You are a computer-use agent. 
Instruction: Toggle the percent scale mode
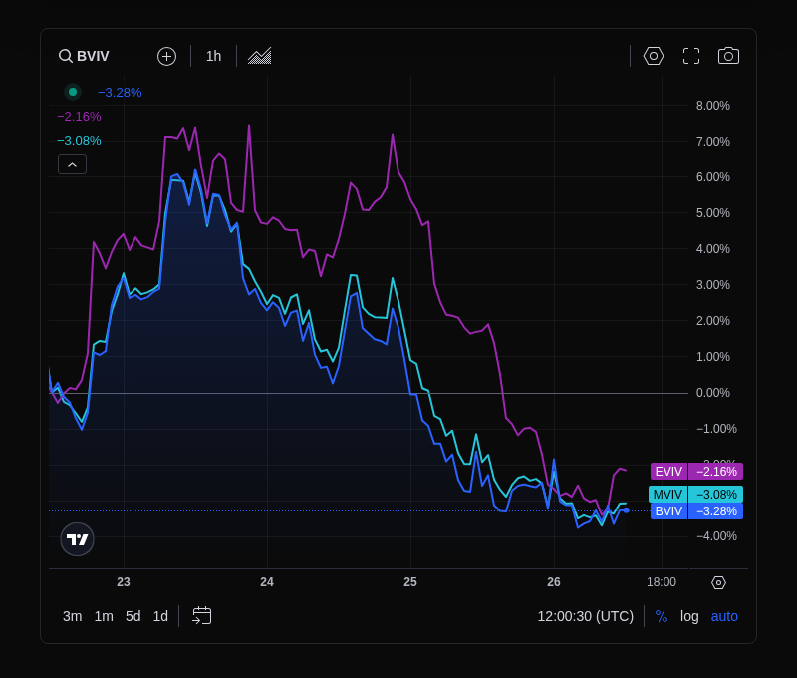tap(662, 616)
